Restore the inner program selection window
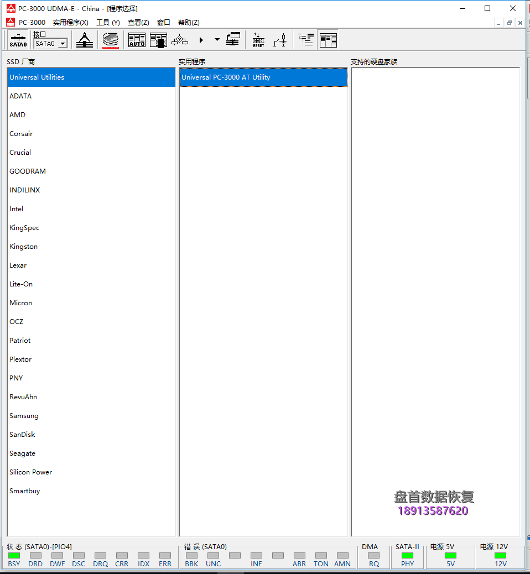Screen dimensions: 530x574 (509, 23)
